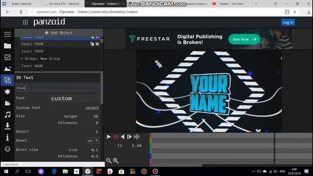Screen dimensions: 313x176
Task: Click the address bar panzoid.com
Action: (46, 12)
